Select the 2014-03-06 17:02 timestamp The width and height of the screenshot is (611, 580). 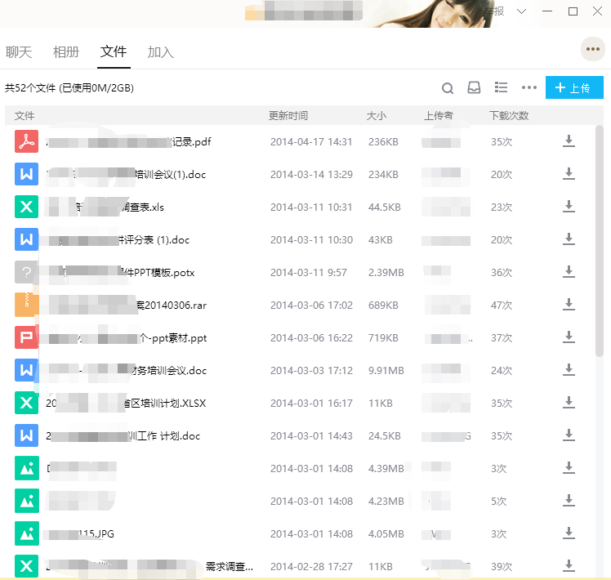[x=311, y=306]
